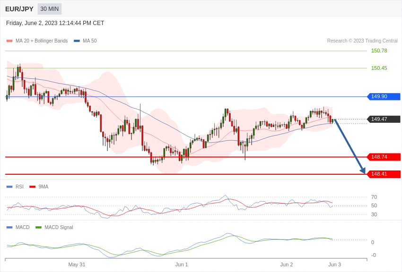Click the MACD -0 axis label

[x=373, y=255]
